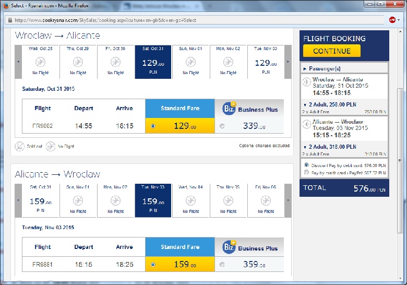Show earlier dates for Alicante to Wroclaw
Screen dimensions: 407x285
[18, 200]
